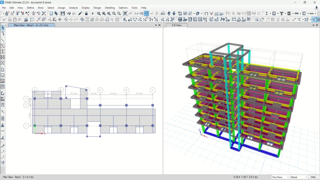320x180 pixels.
Task: Switch to the Plan View Story1 tab
Action: (x=31, y=25)
